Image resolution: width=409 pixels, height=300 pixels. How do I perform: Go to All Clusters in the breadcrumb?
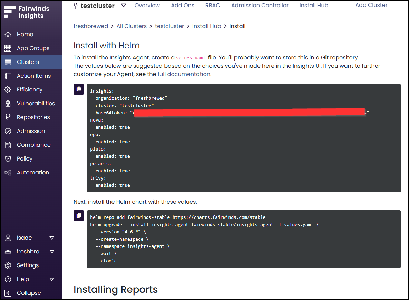(132, 26)
